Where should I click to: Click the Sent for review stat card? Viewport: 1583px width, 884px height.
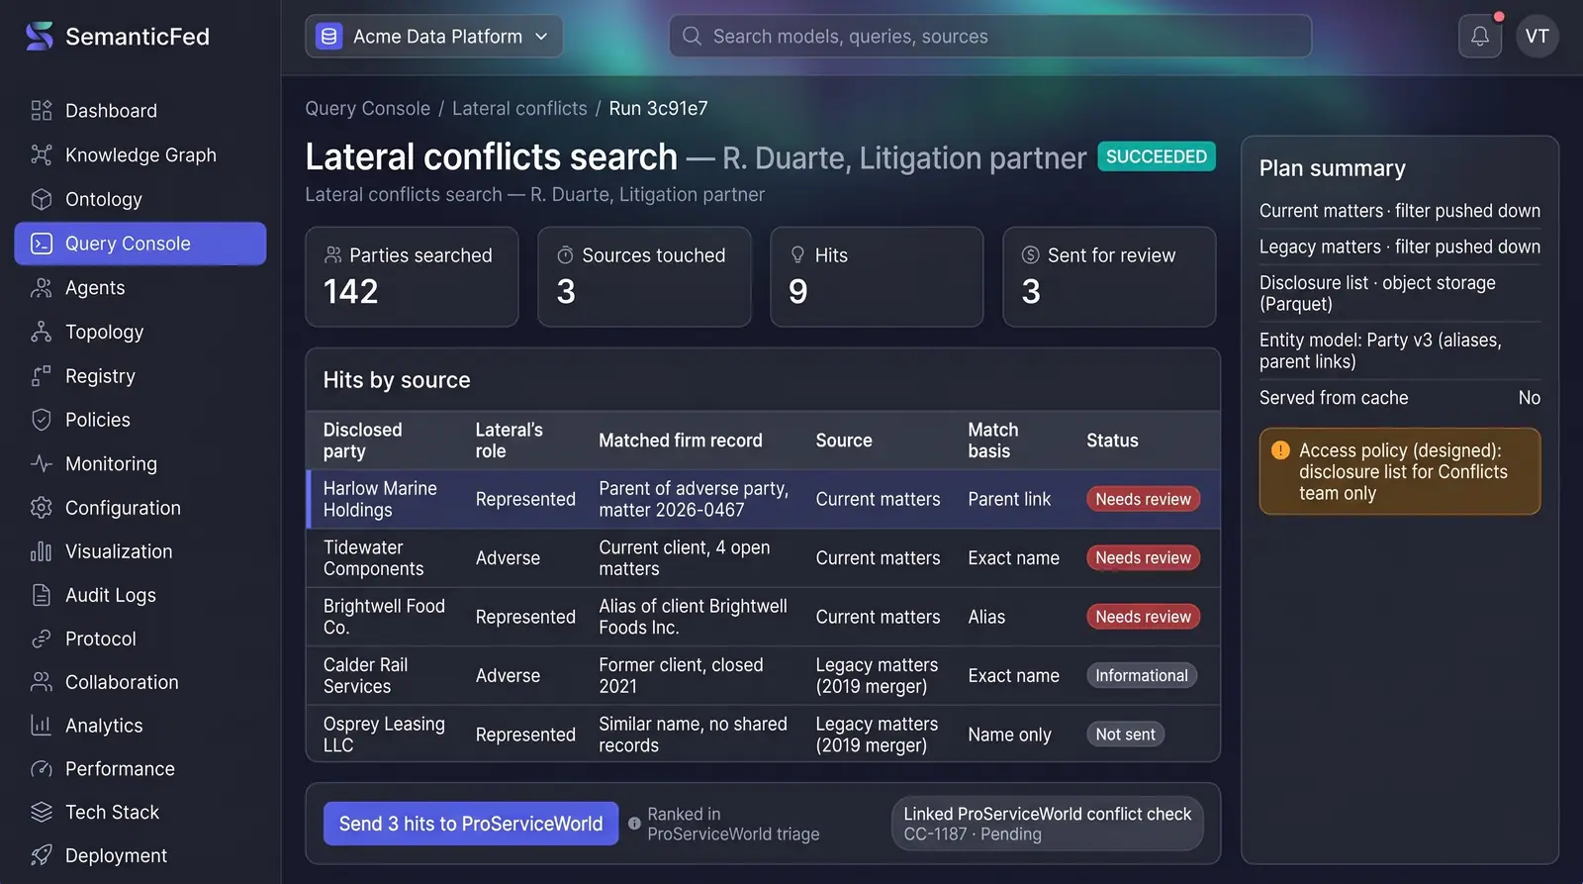coord(1109,277)
